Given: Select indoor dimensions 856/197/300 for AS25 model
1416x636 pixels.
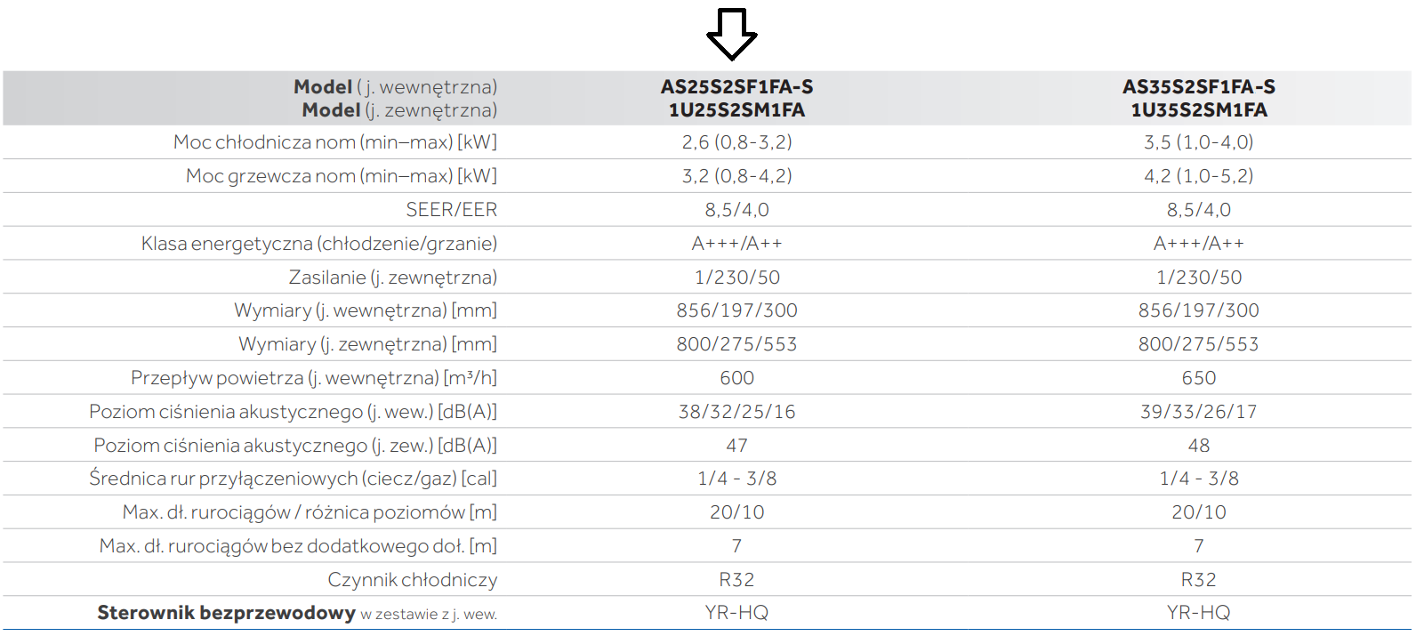Looking at the screenshot, I should pyautogui.click(x=736, y=310).
